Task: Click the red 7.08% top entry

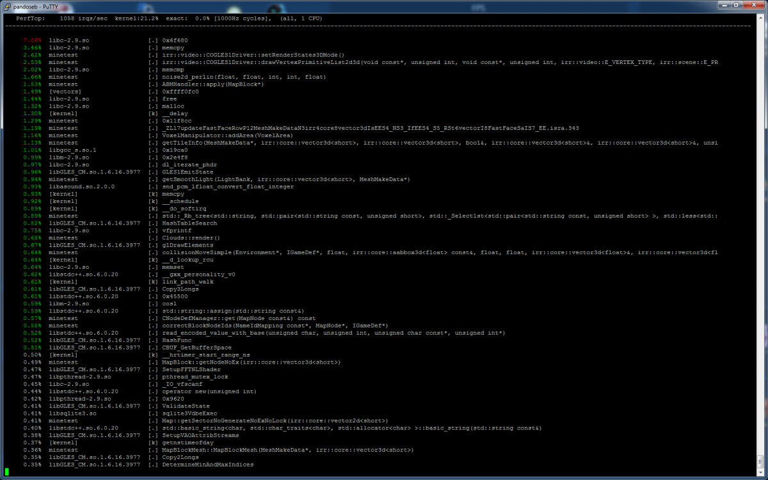Action: 32,40
